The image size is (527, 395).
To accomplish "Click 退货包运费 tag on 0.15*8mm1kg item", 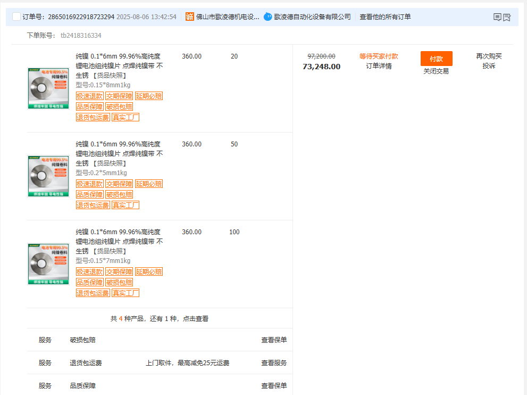I will 93,118.
